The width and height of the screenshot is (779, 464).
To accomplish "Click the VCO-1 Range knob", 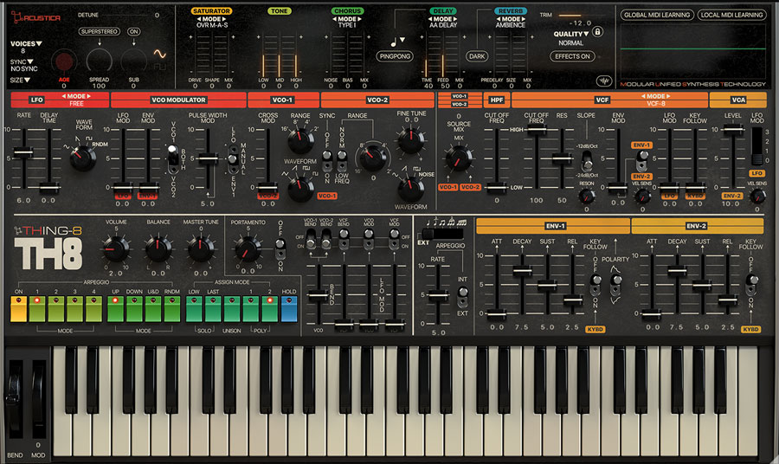I will pos(300,140).
